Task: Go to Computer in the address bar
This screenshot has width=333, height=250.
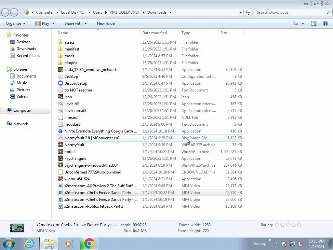Action: tap(45, 12)
